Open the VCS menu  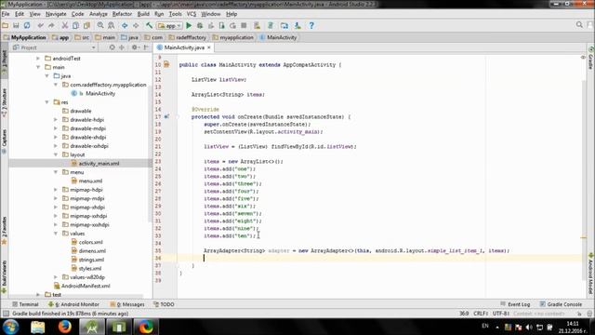coord(192,14)
